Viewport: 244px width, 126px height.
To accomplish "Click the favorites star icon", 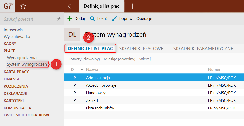I will point(23,6).
